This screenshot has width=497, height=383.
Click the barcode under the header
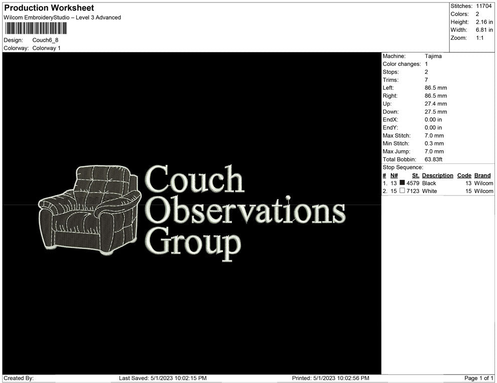[x=36, y=29]
